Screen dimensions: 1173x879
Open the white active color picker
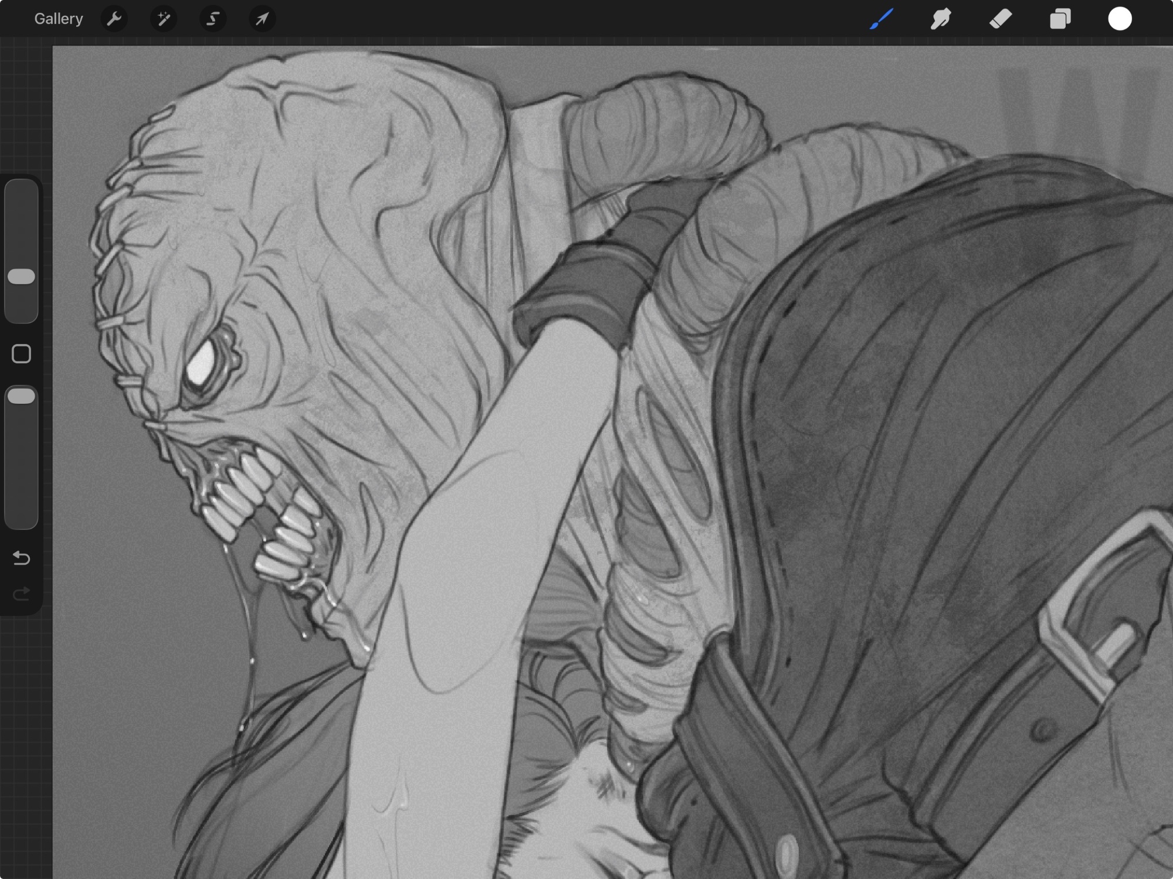(1120, 19)
